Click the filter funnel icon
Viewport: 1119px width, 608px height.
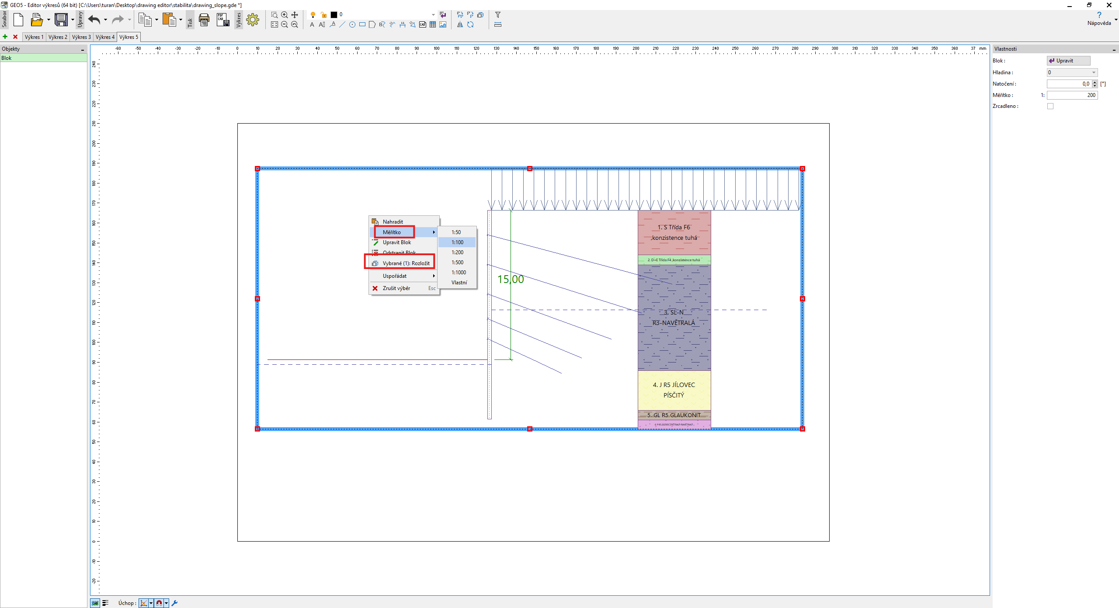pyautogui.click(x=497, y=15)
